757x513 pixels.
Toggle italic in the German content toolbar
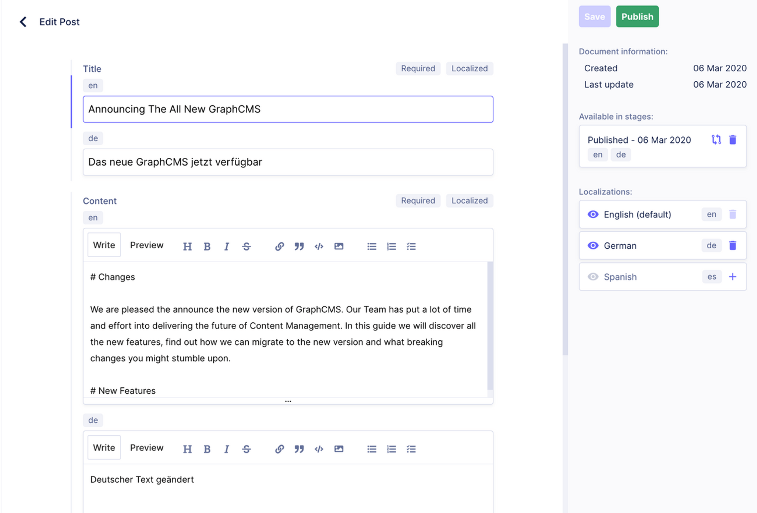pos(227,449)
